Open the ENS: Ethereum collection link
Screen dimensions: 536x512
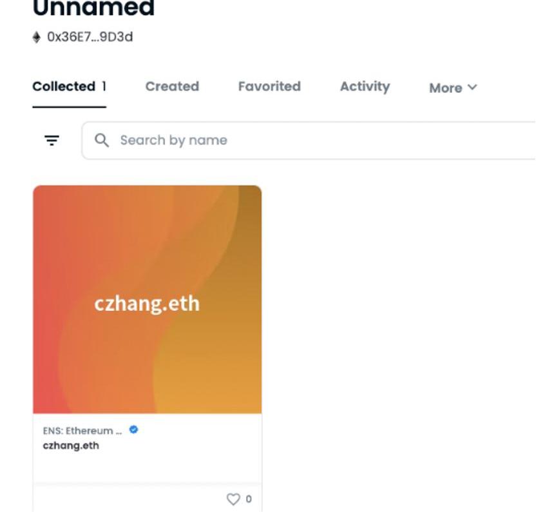(x=82, y=431)
